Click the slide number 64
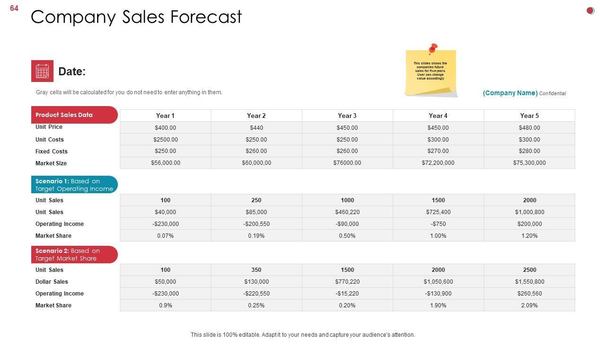Screen dimensions: 606x341 point(14,8)
